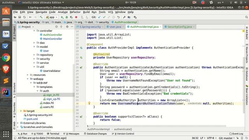Click the Save All toolbar icon
249x140 pixels.
coord(19,17)
